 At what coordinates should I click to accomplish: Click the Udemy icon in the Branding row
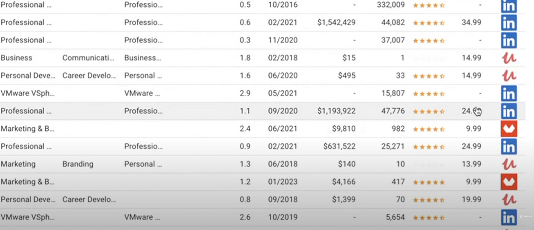(x=509, y=164)
